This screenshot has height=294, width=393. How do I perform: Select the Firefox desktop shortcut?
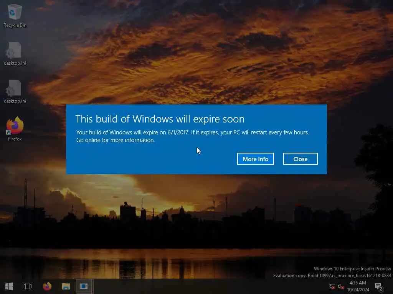tap(15, 129)
